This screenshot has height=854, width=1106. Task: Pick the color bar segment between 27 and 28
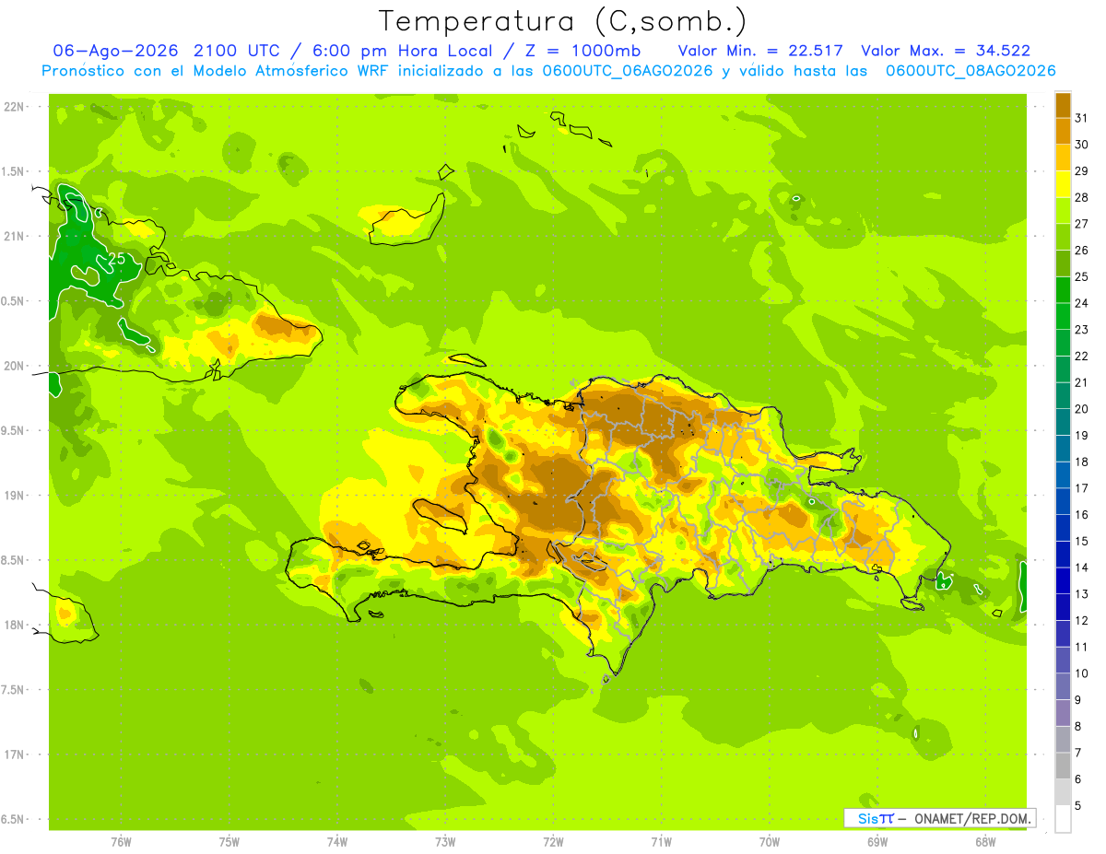(x=1063, y=210)
